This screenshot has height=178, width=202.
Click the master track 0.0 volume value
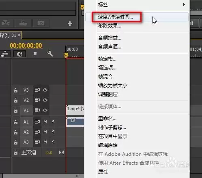pyautogui.click(x=49, y=153)
